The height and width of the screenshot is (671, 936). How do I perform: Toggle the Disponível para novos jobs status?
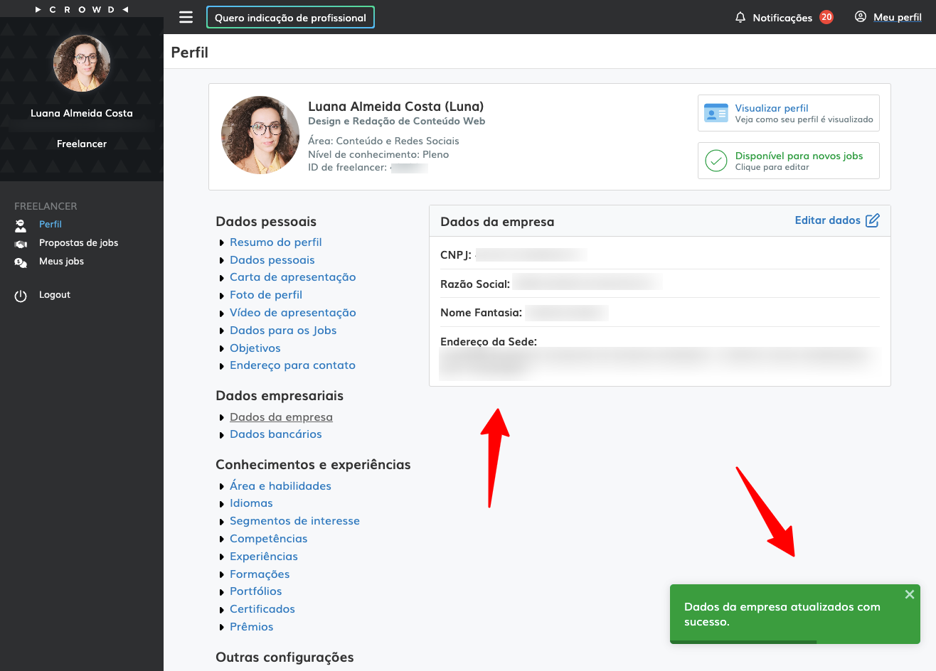tap(788, 161)
